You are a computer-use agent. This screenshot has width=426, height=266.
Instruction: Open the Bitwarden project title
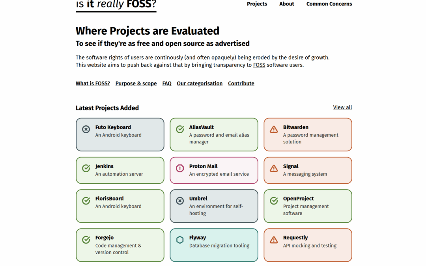click(295, 127)
